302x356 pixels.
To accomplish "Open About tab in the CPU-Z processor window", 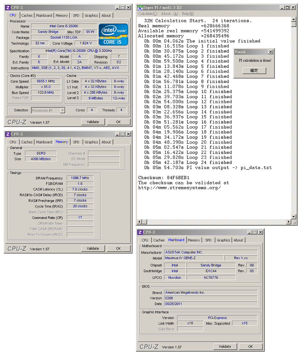I will click(106, 15).
